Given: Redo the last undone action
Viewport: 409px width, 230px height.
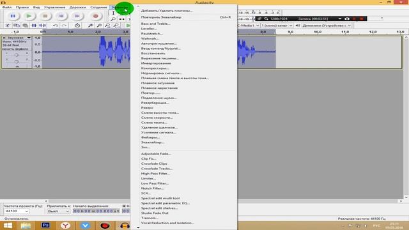Looking at the screenshot, I should tap(64, 26).
